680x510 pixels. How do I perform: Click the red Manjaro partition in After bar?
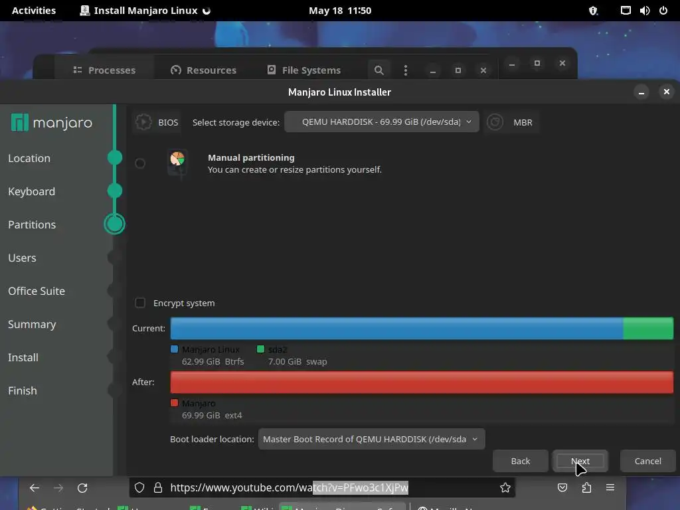pos(422,382)
